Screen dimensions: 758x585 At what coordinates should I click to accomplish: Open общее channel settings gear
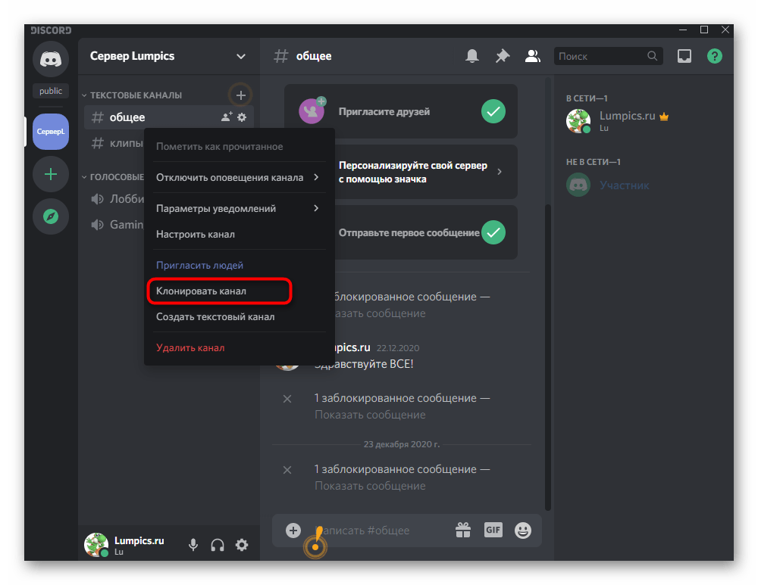242,117
